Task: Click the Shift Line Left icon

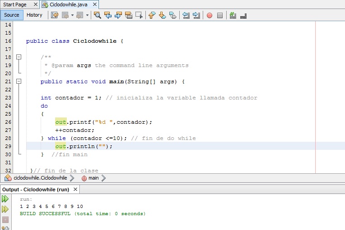Action: (x=186, y=15)
